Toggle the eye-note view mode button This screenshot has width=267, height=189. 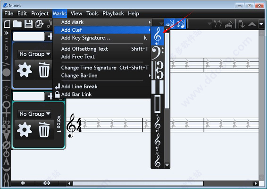(x=170, y=24)
